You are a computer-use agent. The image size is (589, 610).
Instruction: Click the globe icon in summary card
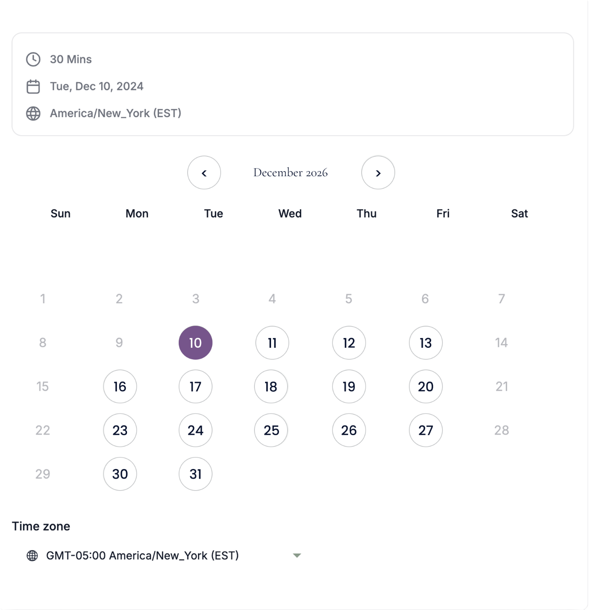33,114
